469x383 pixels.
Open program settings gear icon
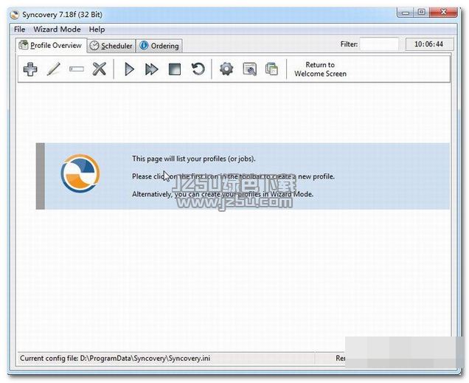[x=226, y=69]
